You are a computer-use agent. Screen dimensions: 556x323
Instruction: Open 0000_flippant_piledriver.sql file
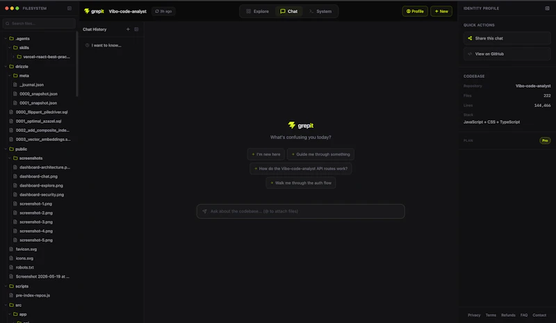pos(42,112)
